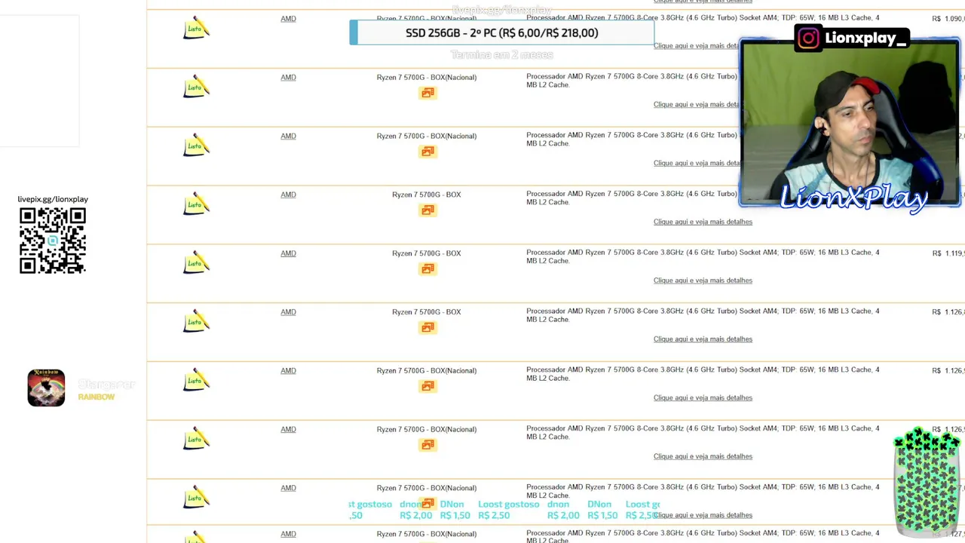Click Lista notepad icon in R$ 1.090 row
Viewport: 965px width, 543px height.
pyautogui.click(x=196, y=29)
